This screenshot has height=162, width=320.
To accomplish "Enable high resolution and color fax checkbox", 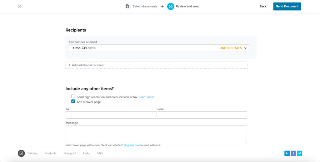I will [x=73, y=96].
